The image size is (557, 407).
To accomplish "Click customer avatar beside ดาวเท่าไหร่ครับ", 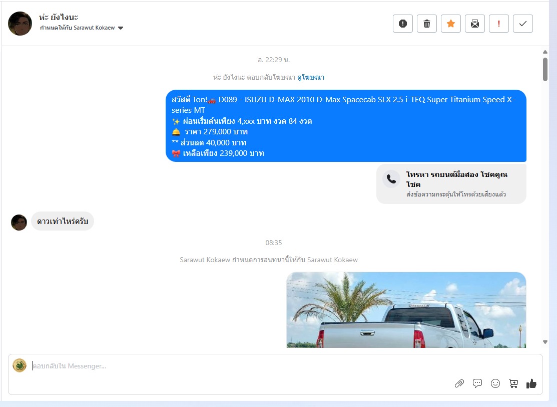I will [x=19, y=223].
